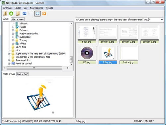Switch to the Vista previa tab
The image size is (166, 125).
9,74
